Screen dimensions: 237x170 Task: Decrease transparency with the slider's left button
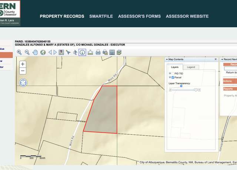[x=170, y=90]
